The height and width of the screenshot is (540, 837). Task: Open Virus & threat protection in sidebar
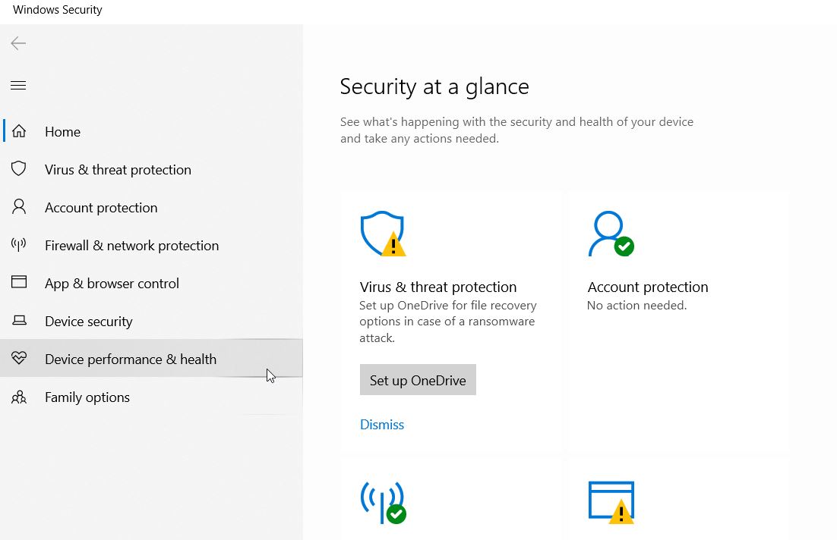click(152, 170)
